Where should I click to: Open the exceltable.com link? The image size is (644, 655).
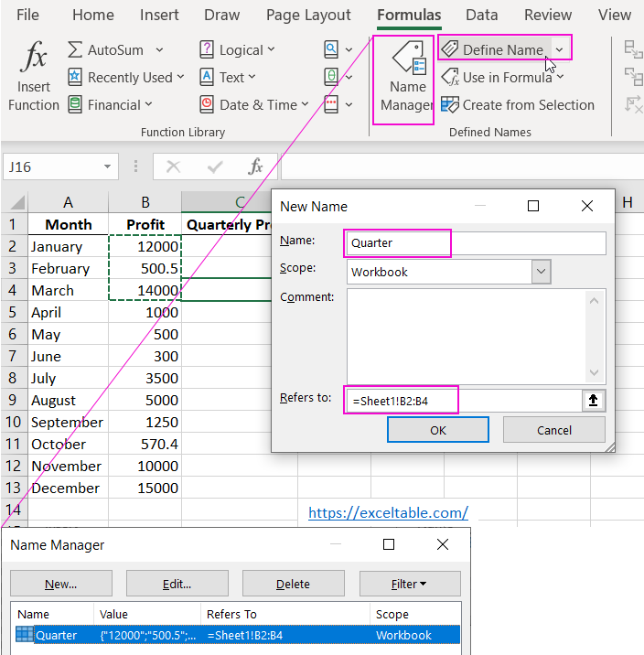click(x=388, y=513)
